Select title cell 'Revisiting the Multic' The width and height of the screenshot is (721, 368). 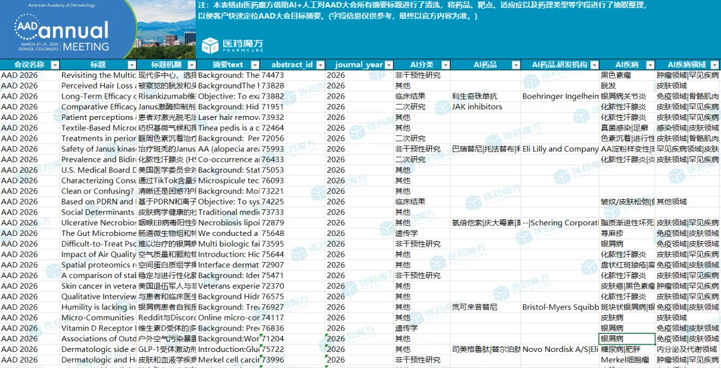(98, 75)
